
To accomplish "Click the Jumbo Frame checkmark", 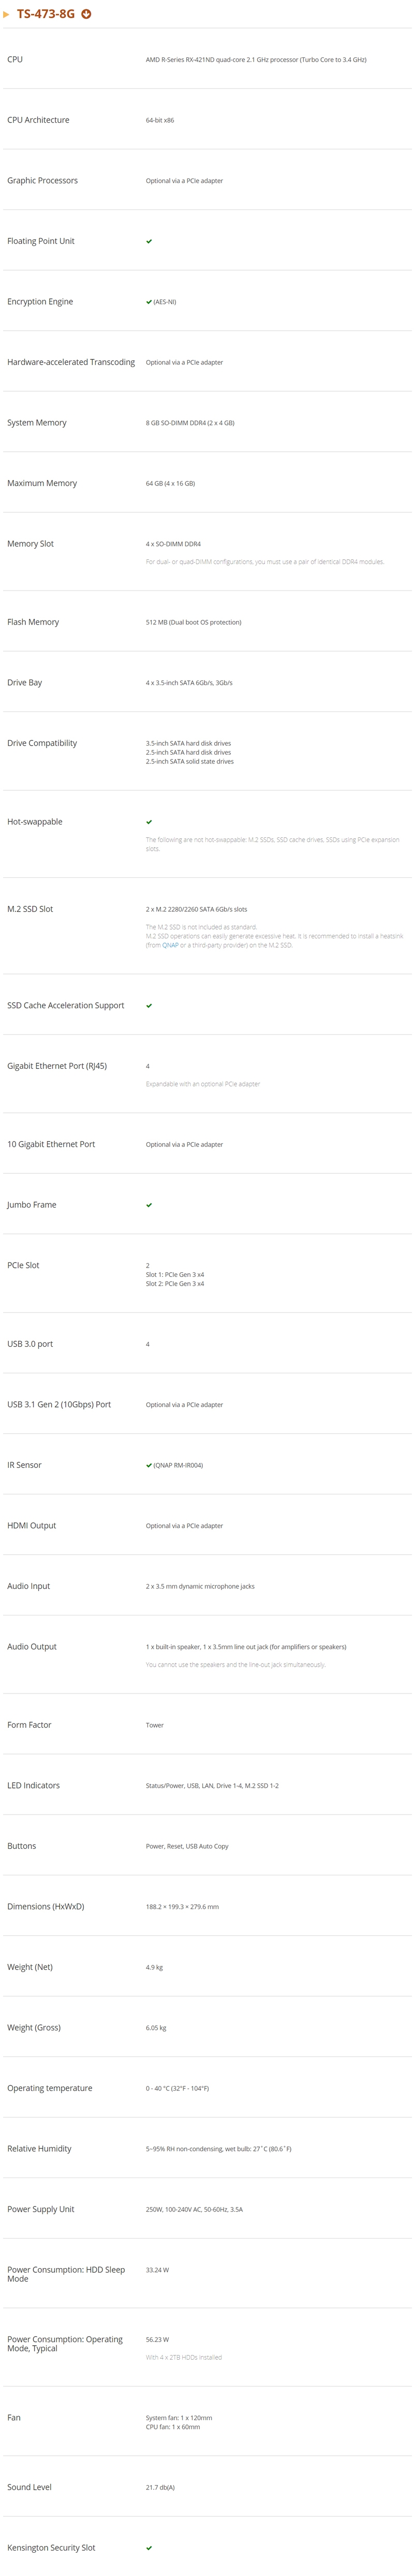I will pos(149,1205).
